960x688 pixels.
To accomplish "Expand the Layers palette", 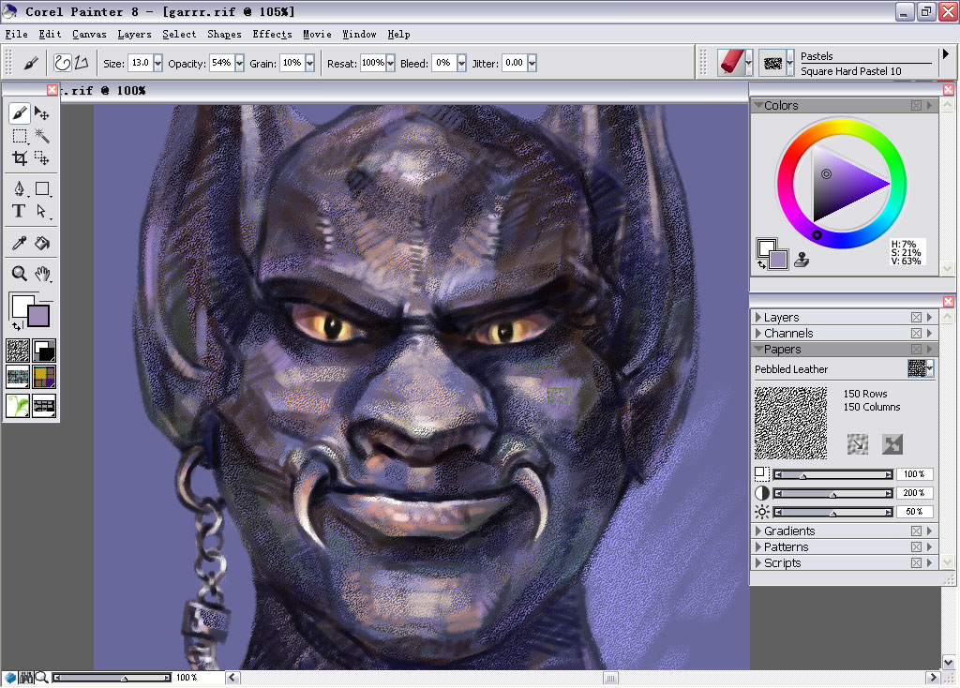I will click(x=758, y=317).
